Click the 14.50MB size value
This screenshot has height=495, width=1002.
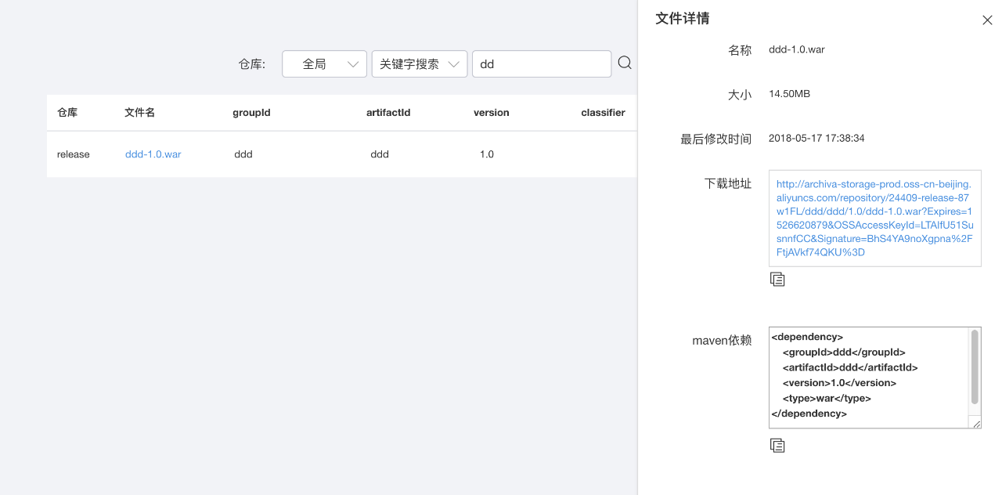(789, 94)
